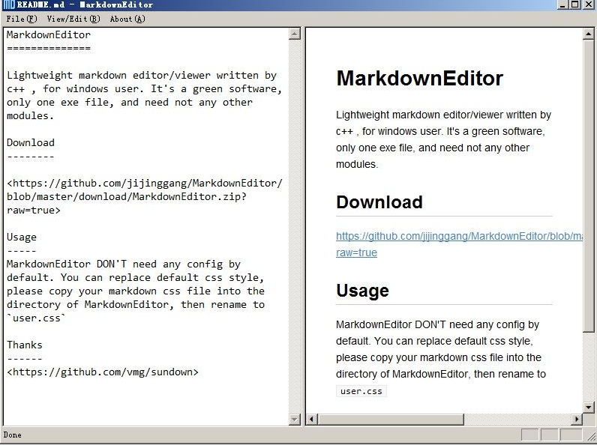The width and height of the screenshot is (597, 445).
Task: Click preview horizontal scroll right arrow
Action: tap(577, 419)
